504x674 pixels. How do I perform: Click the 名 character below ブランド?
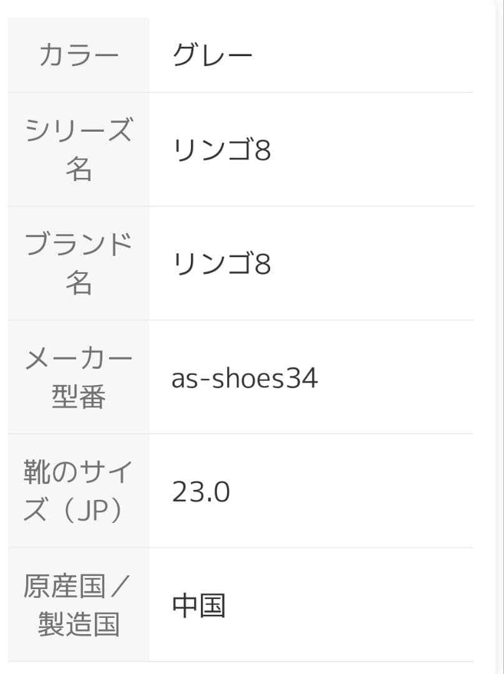pyautogui.click(x=79, y=283)
